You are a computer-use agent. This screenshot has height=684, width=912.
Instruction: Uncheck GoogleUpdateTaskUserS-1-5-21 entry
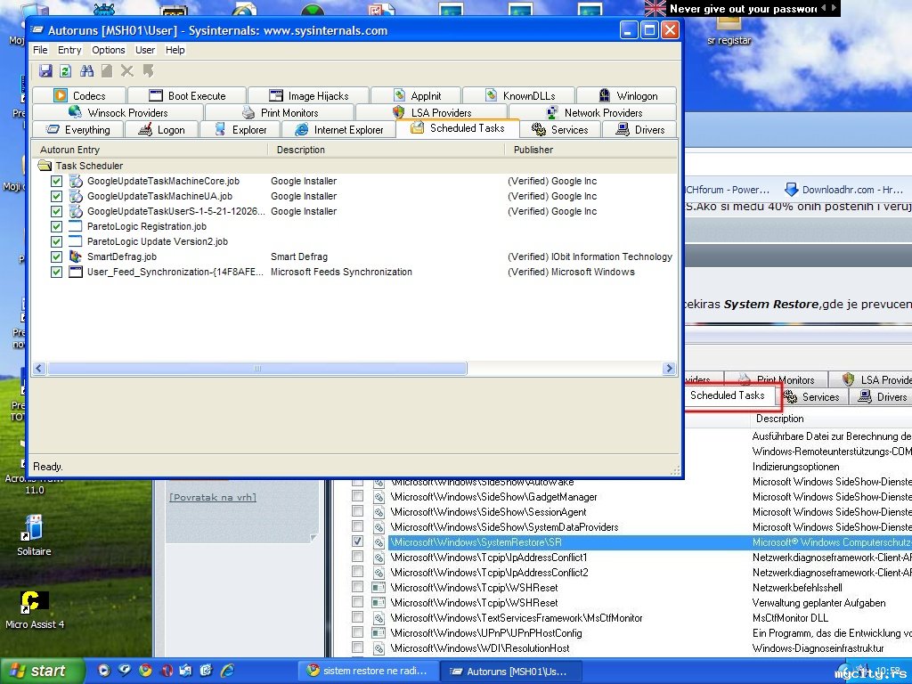pos(56,211)
